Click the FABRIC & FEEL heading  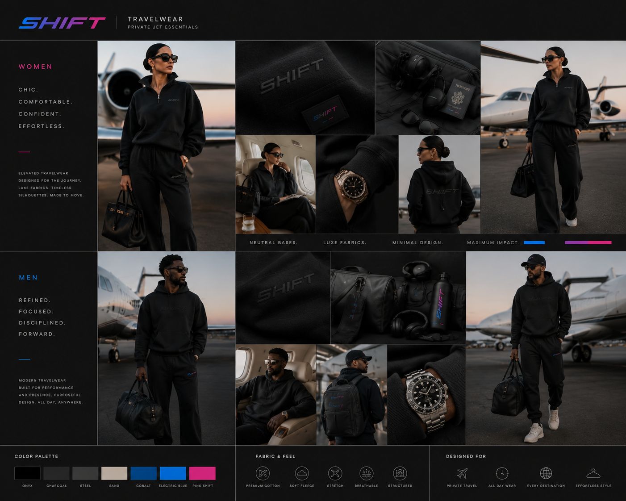pyautogui.click(x=275, y=456)
